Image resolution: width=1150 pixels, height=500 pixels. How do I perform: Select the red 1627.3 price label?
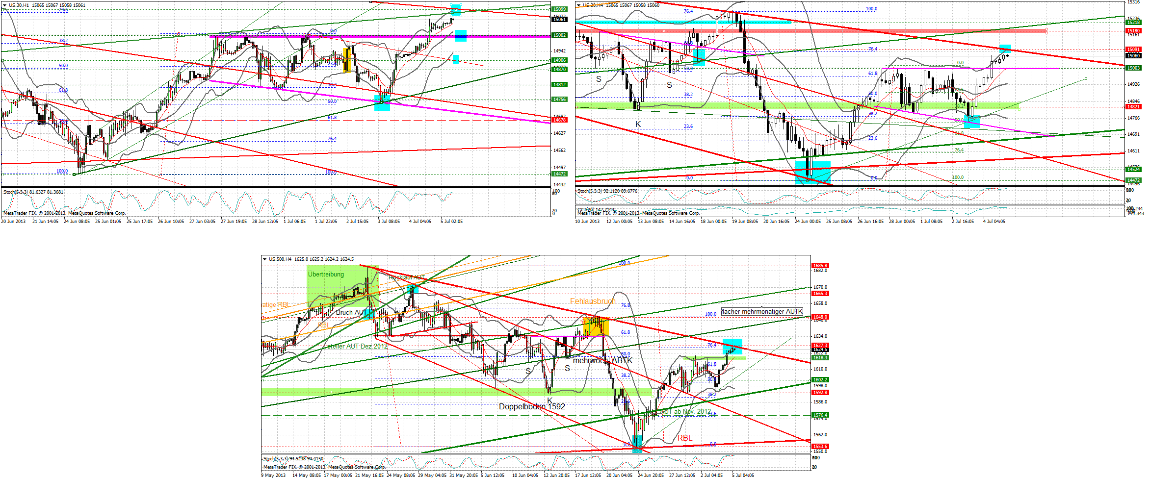(x=820, y=346)
